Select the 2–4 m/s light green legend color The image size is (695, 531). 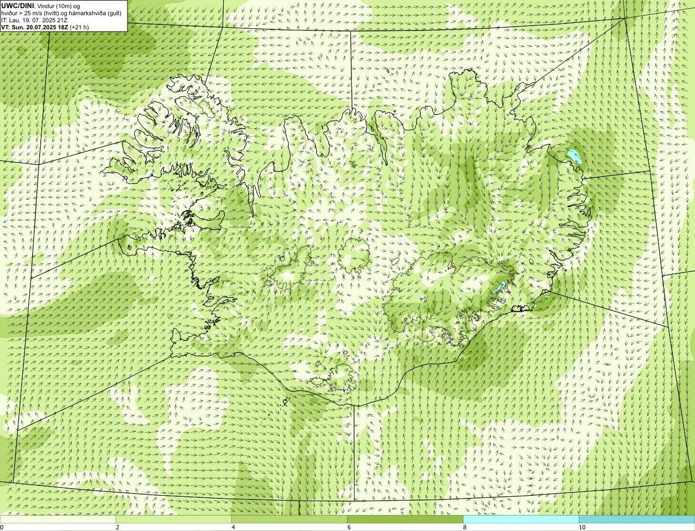[x=174, y=520]
